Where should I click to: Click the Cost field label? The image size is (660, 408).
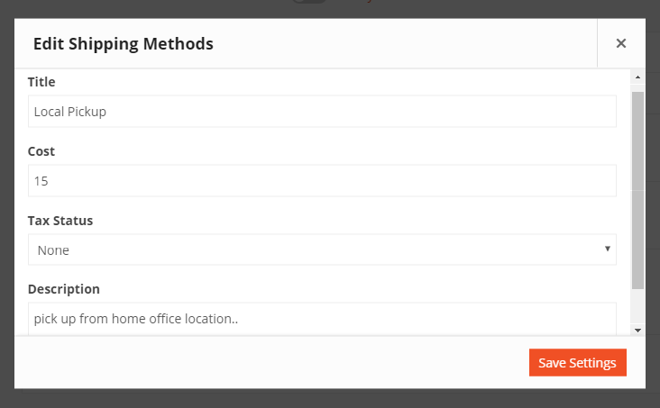pos(41,151)
